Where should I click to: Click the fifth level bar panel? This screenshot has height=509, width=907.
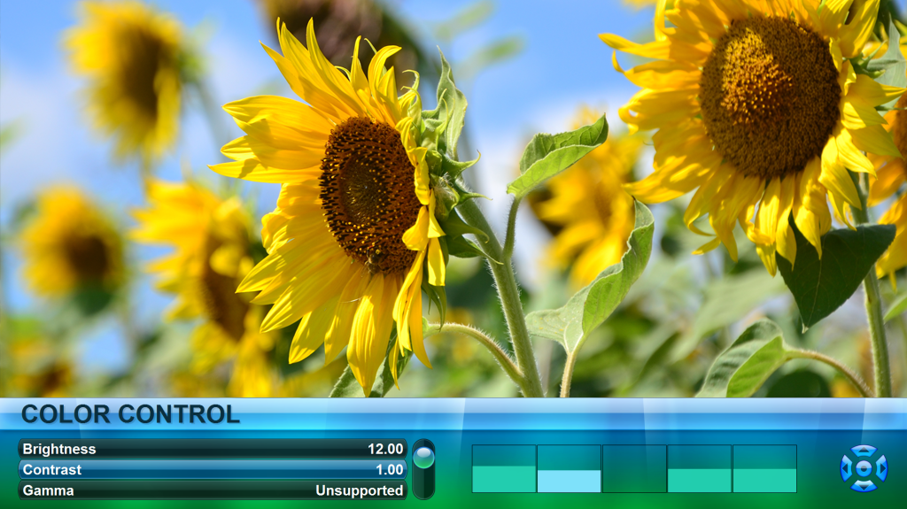point(764,468)
